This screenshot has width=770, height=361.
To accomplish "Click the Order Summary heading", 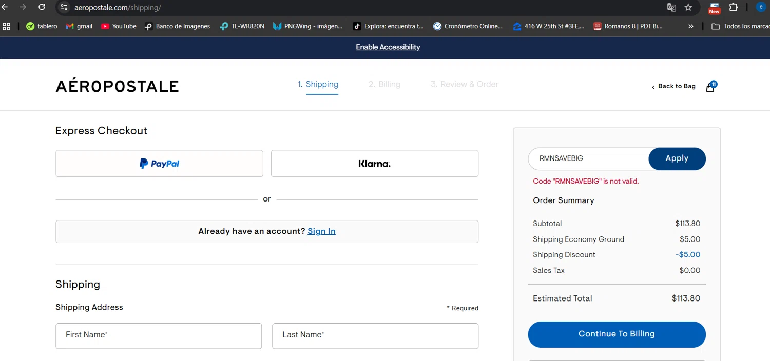I will [x=564, y=200].
